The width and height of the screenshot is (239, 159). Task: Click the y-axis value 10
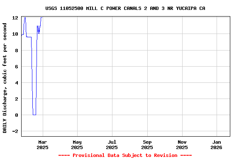[15, 34]
